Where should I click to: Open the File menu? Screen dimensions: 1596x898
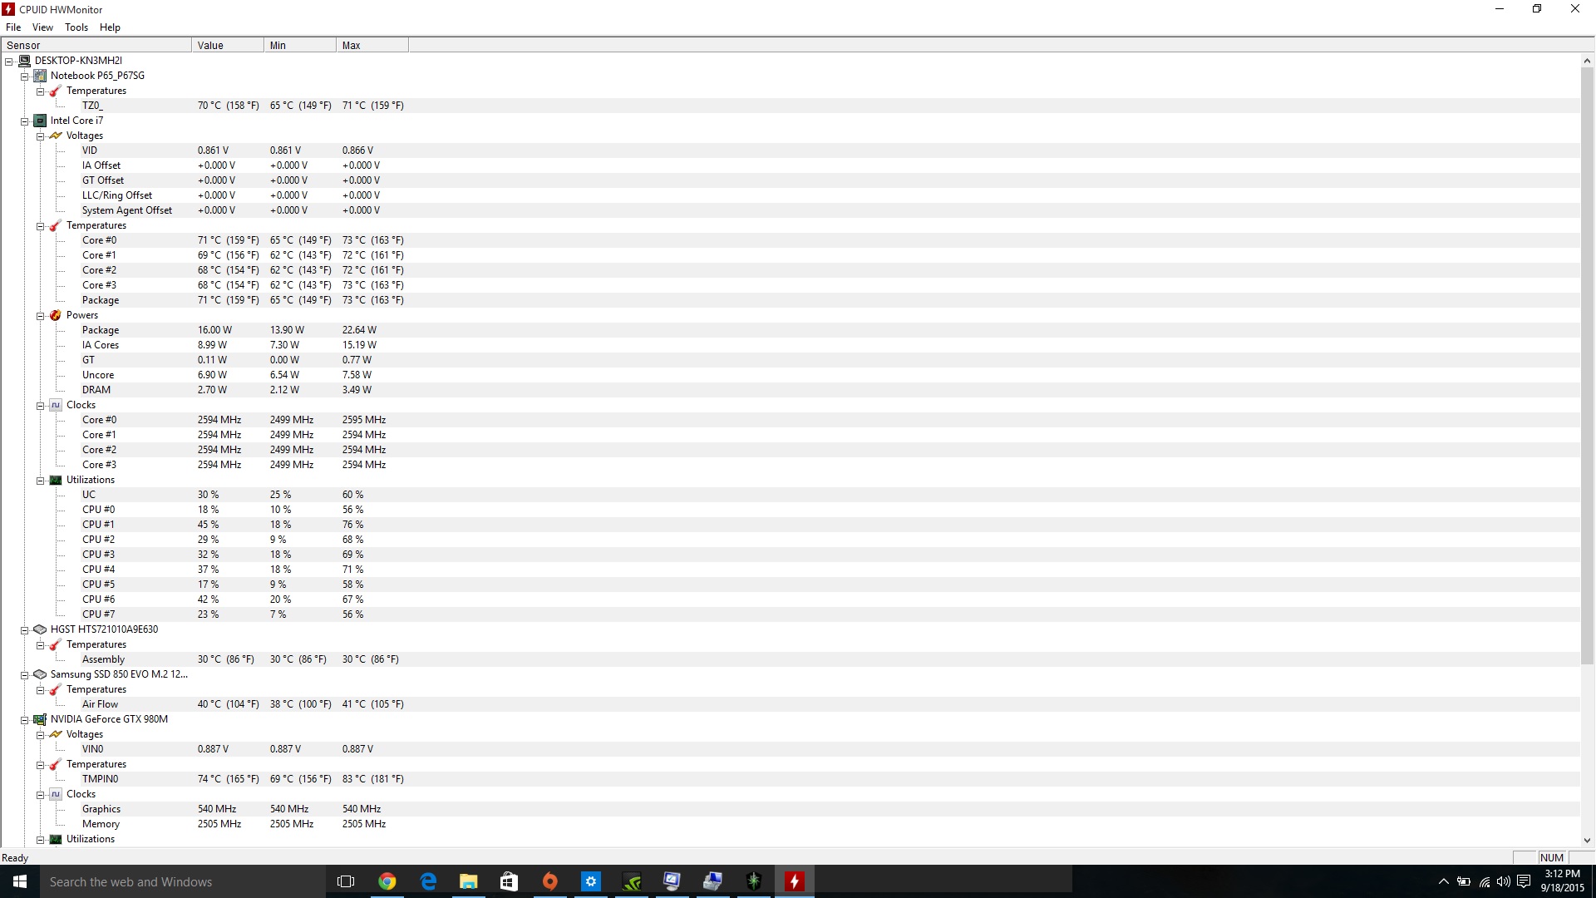[x=13, y=27]
